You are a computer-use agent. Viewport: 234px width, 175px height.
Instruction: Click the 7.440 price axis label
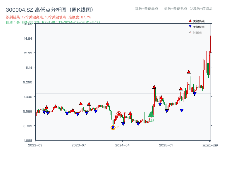[27, 97]
